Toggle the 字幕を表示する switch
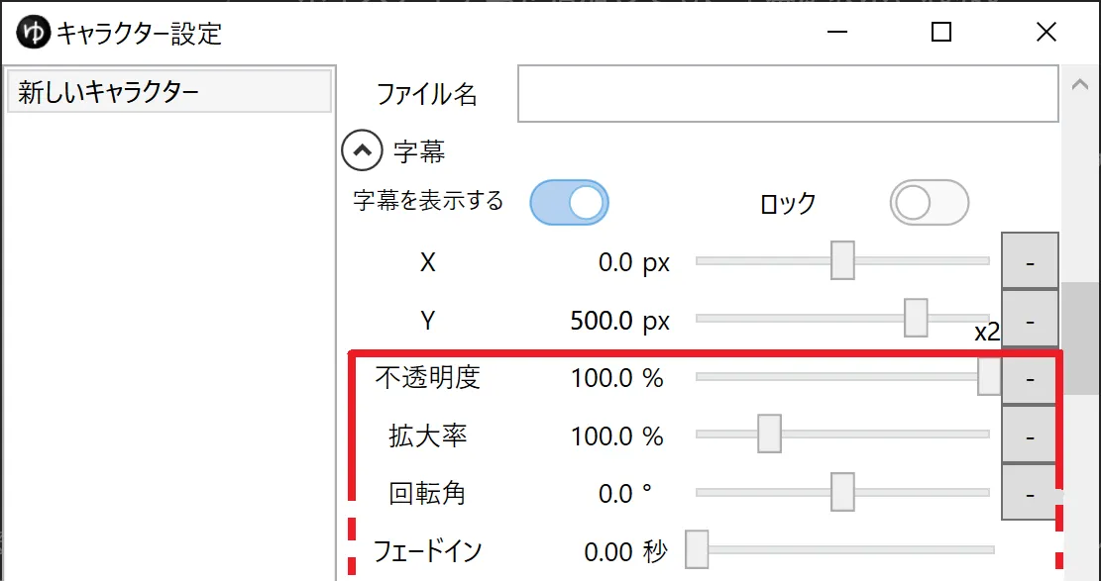The height and width of the screenshot is (581, 1101). pos(569,202)
